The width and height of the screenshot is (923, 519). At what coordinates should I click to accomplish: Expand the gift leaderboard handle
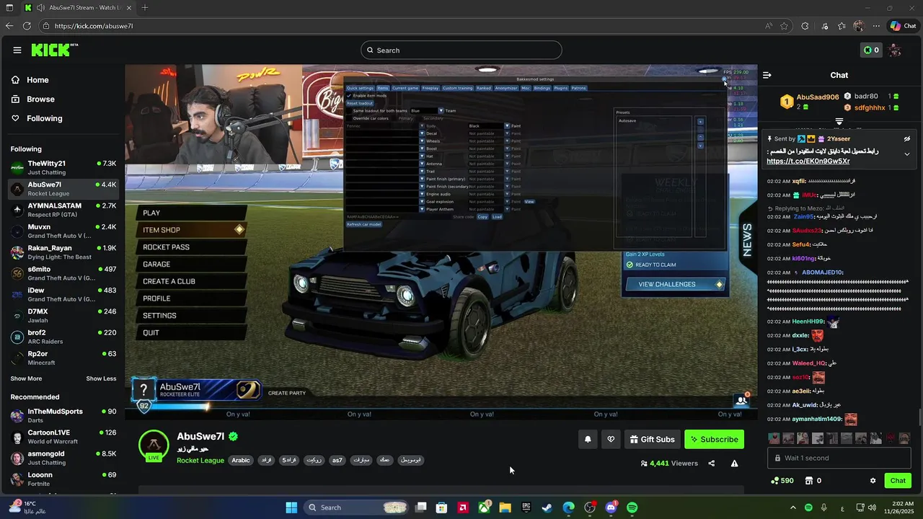[839, 122]
